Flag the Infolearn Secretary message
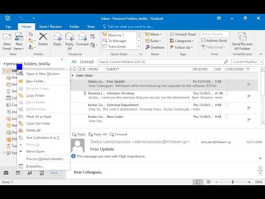The width and height of the screenshot is (265, 199). coord(249,96)
